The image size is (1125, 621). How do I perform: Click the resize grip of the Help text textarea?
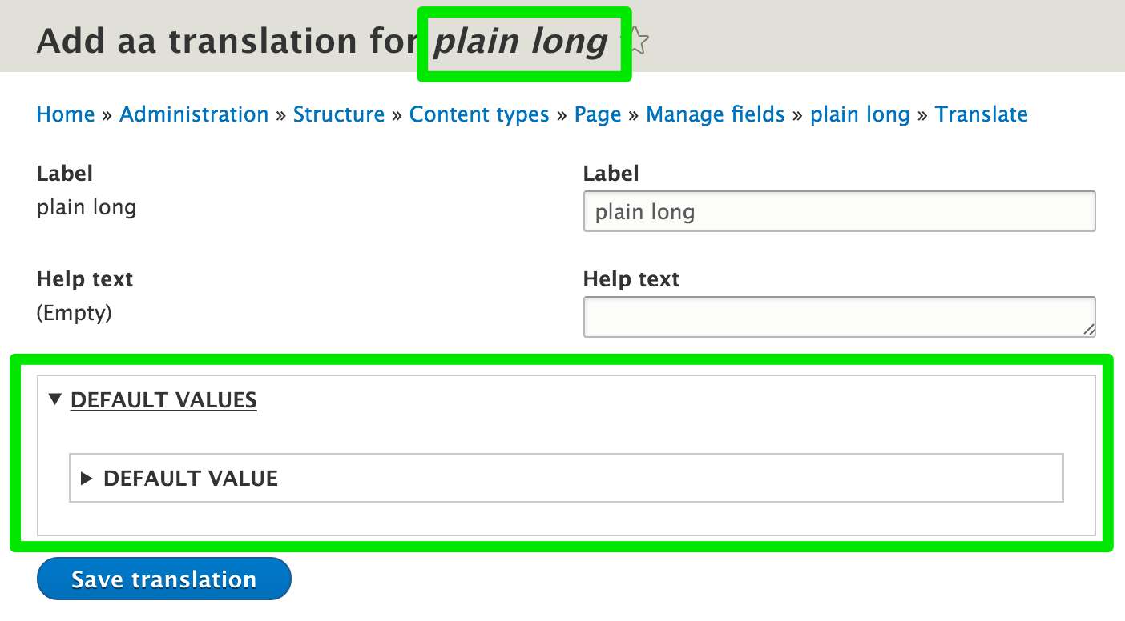[1089, 330]
